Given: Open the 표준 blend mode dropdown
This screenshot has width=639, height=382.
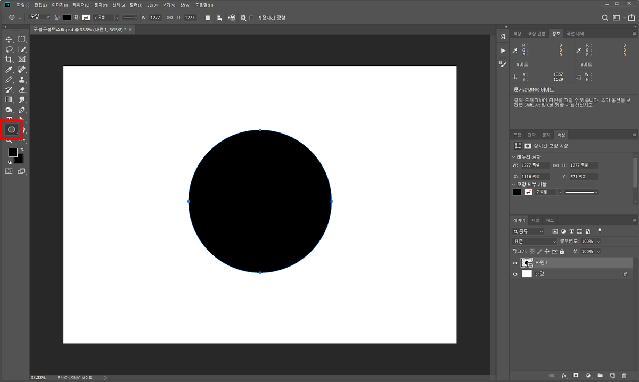Looking at the screenshot, I should pyautogui.click(x=534, y=242).
